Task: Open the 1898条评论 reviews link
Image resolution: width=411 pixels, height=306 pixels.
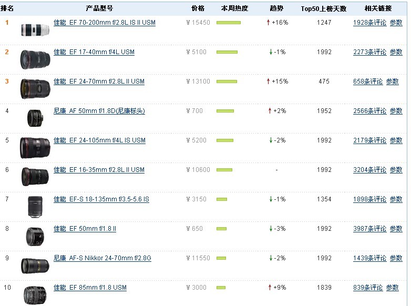Action: click(369, 199)
